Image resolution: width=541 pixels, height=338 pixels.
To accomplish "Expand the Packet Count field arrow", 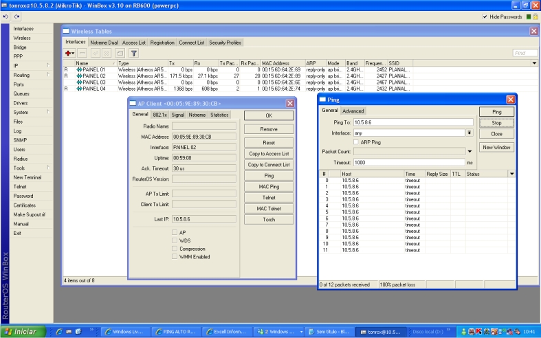I will coord(470,151).
